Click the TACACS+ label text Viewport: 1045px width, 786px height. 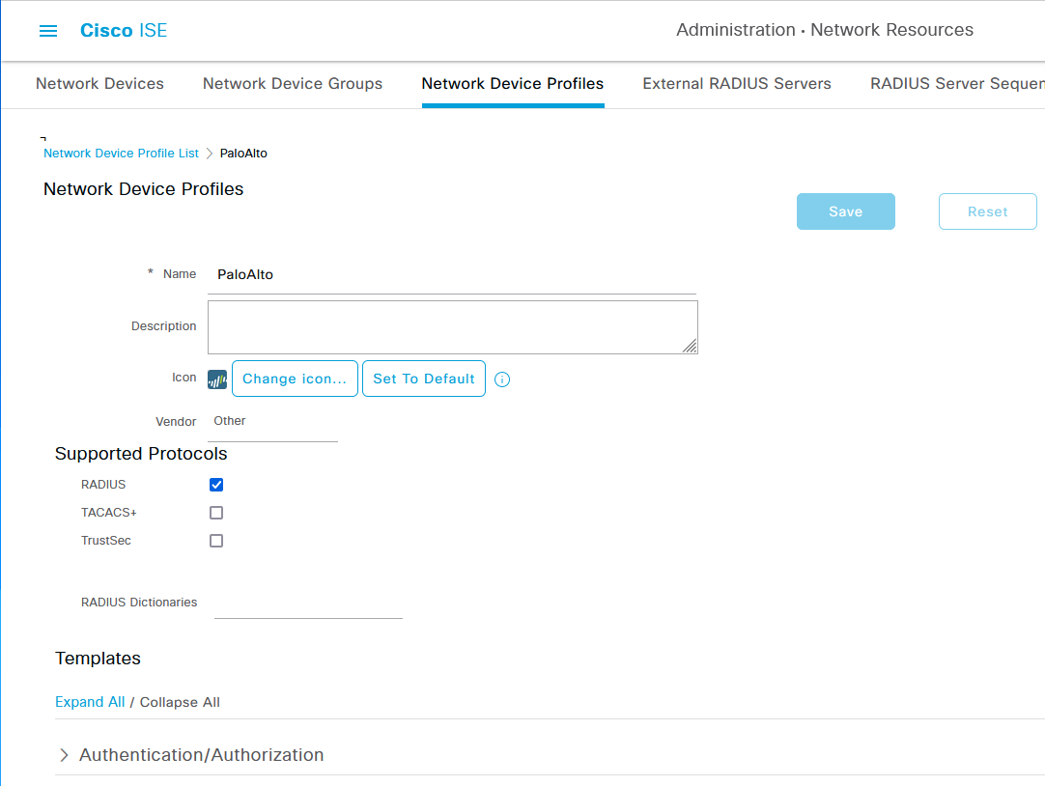click(x=108, y=512)
